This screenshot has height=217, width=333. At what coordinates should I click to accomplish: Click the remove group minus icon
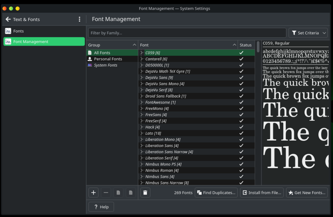point(106,192)
